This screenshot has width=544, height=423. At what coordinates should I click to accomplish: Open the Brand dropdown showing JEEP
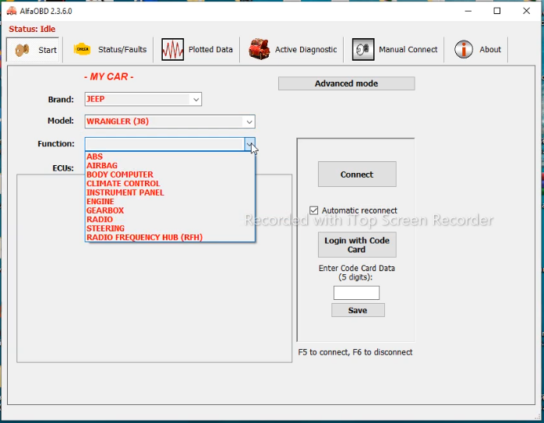[143, 99]
